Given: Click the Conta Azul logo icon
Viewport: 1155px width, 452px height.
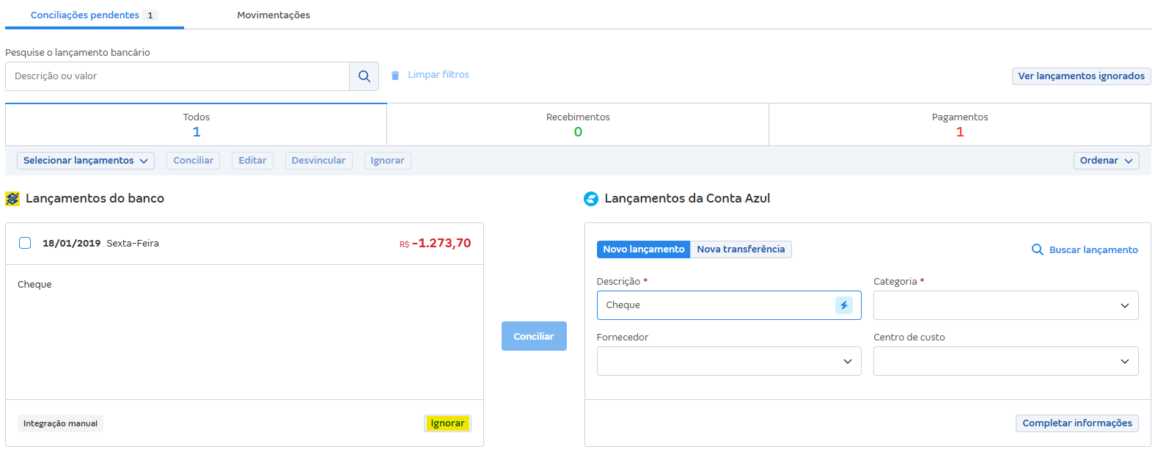Looking at the screenshot, I should coord(590,199).
